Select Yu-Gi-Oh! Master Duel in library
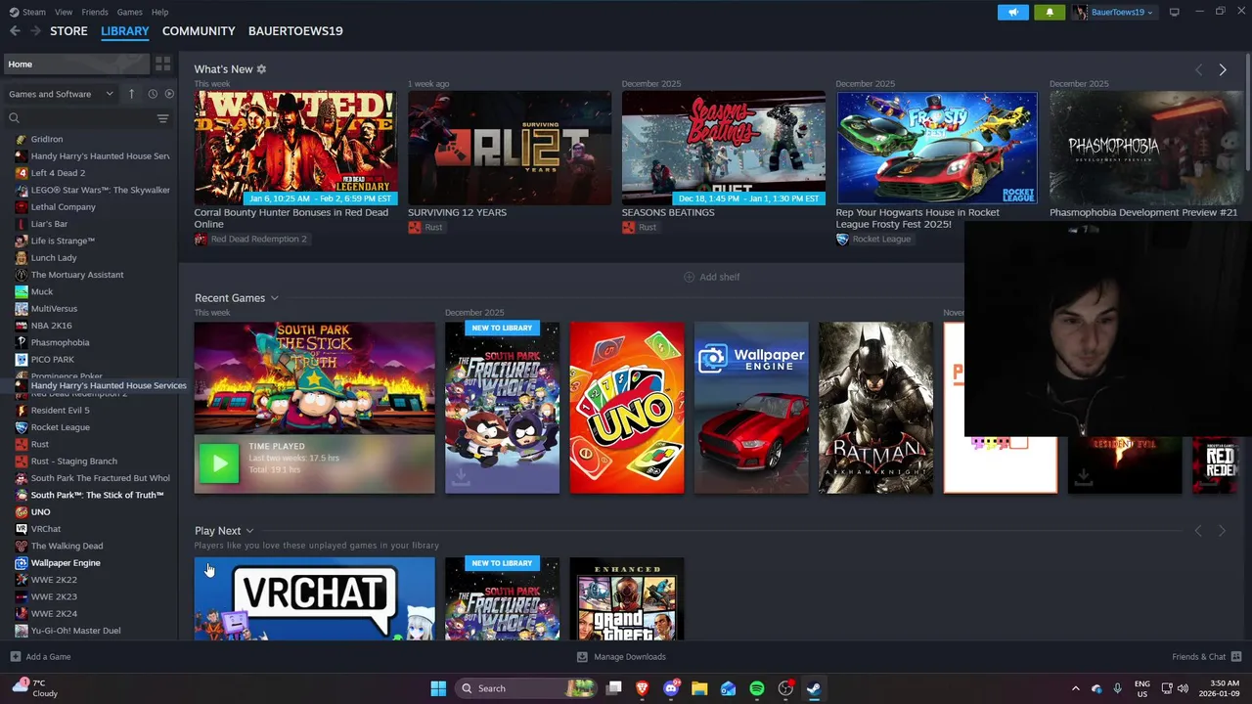This screenshot has width=1252, height=704. coord(75,631)
